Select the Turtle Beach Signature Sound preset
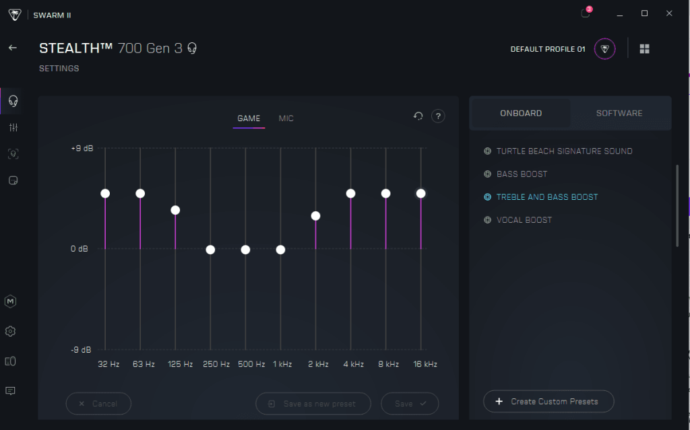The image size is (690, 430). click(x=564, y=151)
